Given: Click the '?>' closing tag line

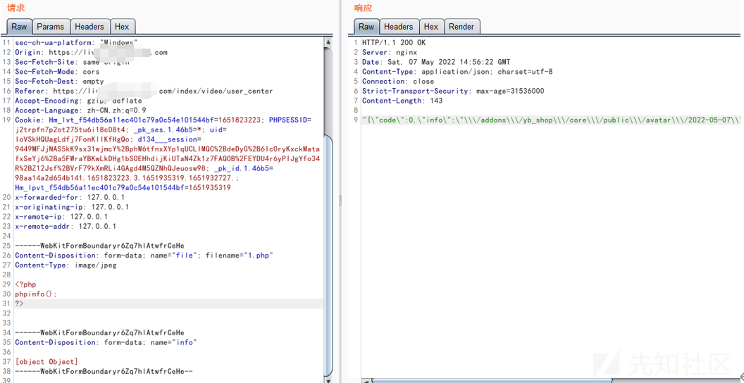Looking at the screenshot, I should pyautogui.click(x=20, y=304).
